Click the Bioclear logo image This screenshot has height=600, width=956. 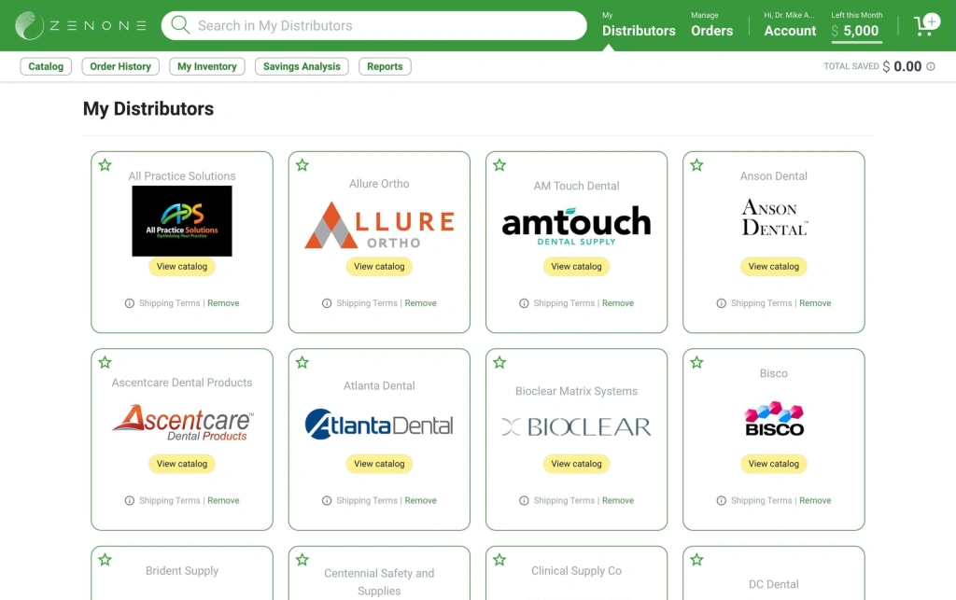[x=576, y=427]
